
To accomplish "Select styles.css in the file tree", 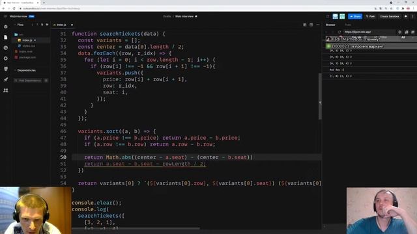I will click(x=29, y=46).
